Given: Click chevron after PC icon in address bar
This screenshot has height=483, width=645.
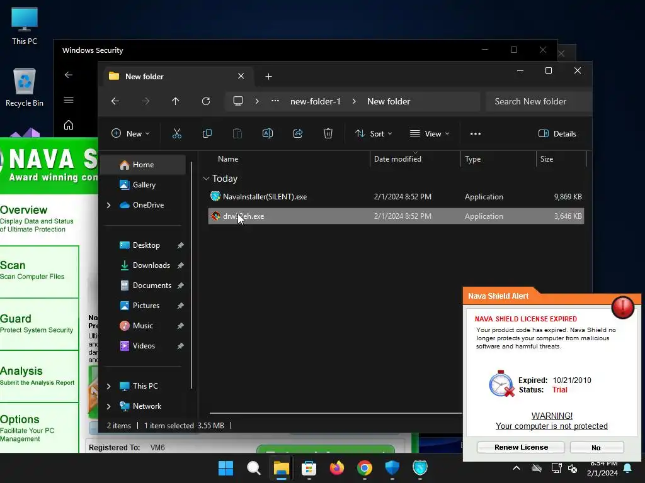Looking at the screenshot, I should 257,101.
